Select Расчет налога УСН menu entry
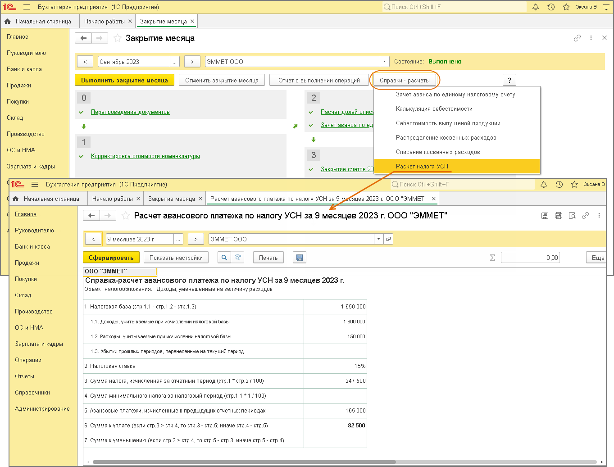This screenshot has height=467, width=614. (x=457, y=166)
